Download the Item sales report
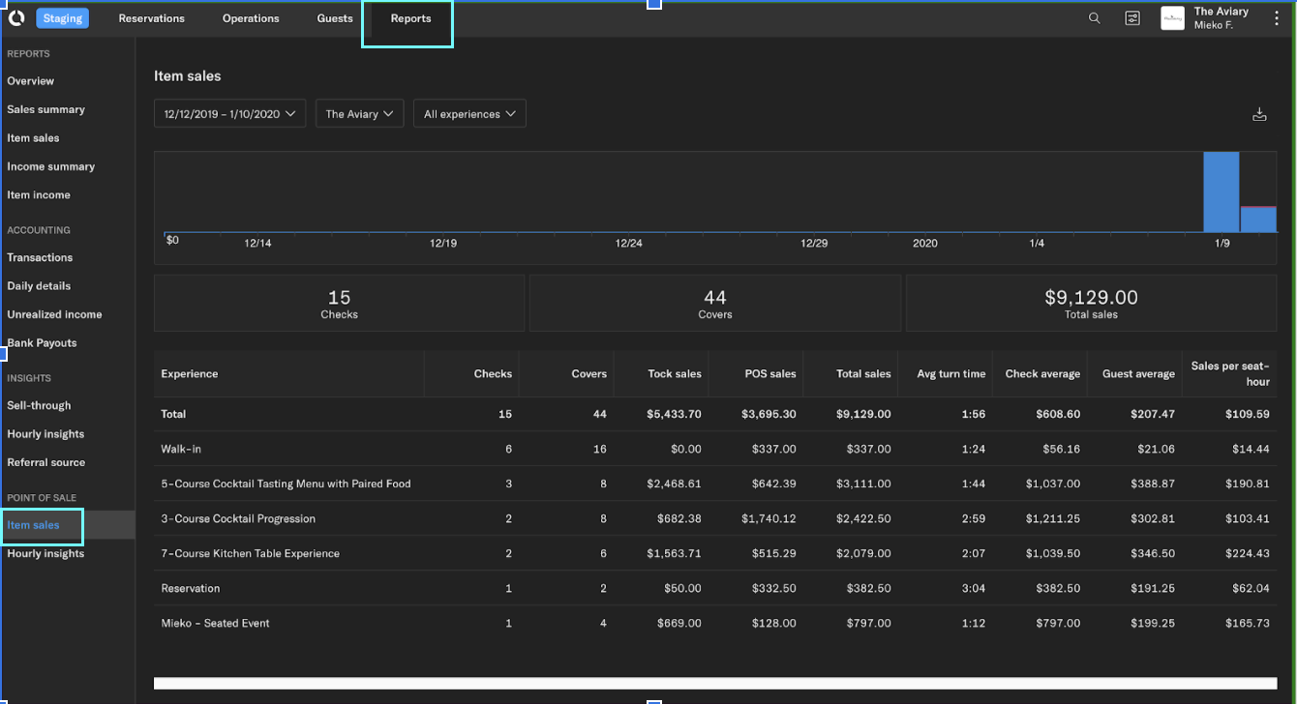 point(1259,113)
